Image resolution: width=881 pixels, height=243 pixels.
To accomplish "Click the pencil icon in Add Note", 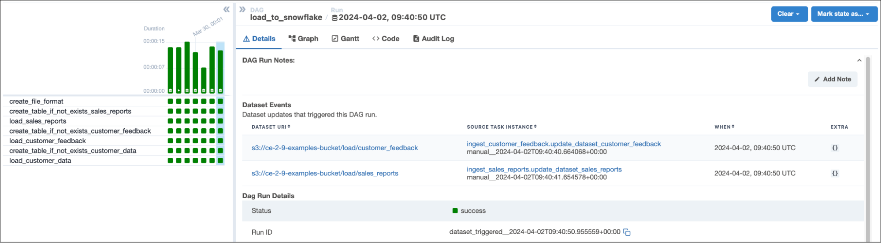I will [x=817, y=80].
